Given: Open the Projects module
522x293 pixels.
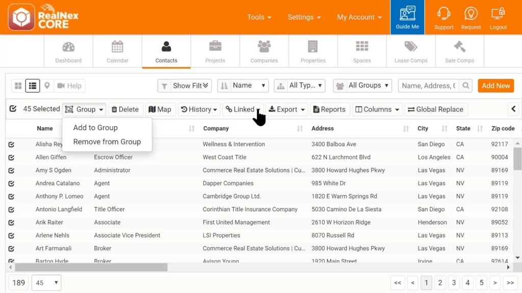Looking at the screenshot, I should click(x=215, y=51).
